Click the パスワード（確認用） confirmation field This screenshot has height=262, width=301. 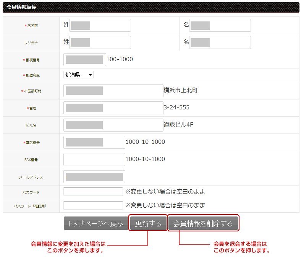(x=93, y=205)
